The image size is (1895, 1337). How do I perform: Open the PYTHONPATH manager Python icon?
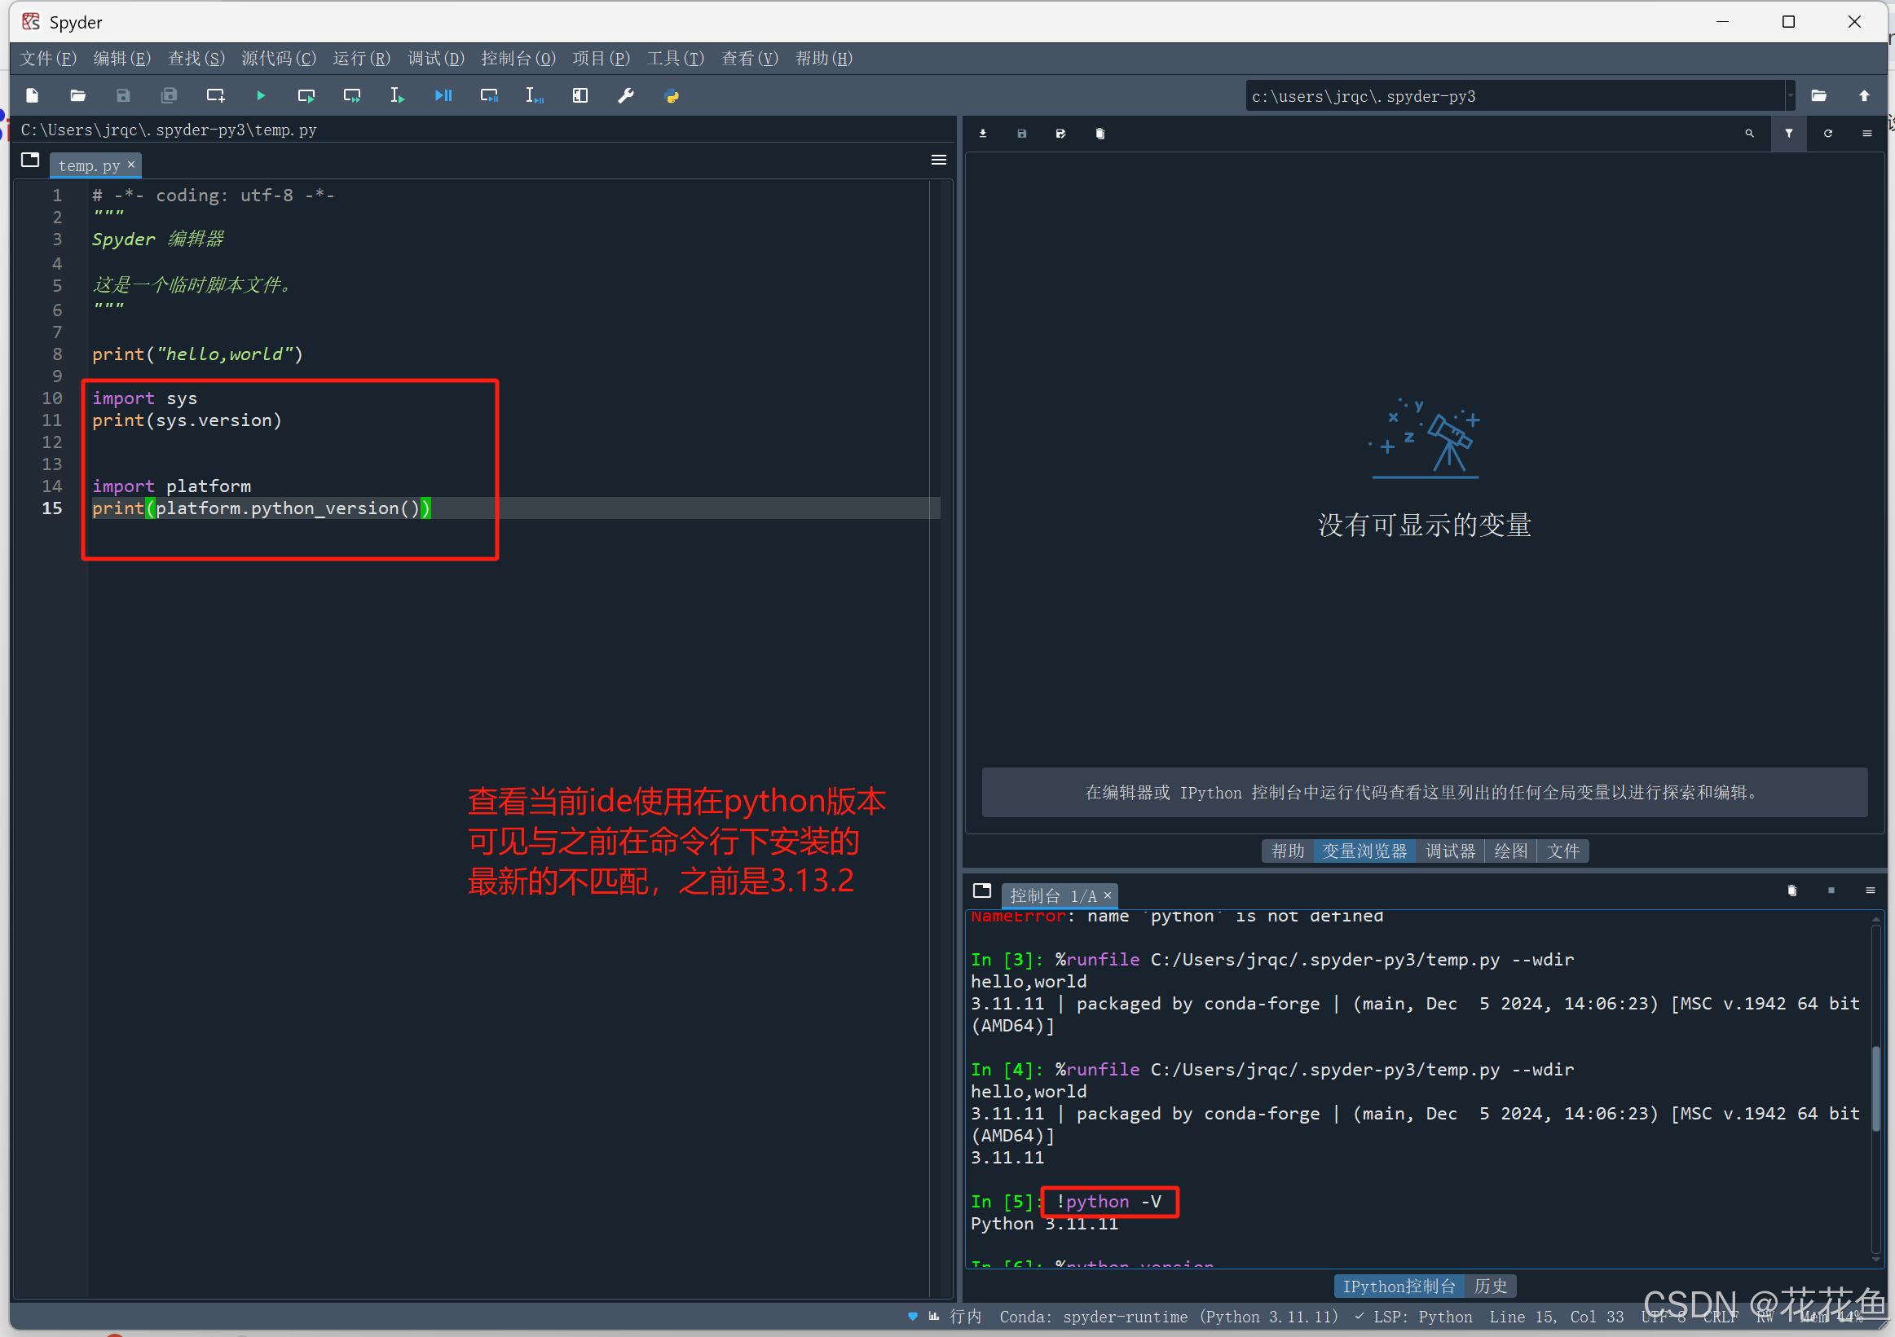[671, 95]
